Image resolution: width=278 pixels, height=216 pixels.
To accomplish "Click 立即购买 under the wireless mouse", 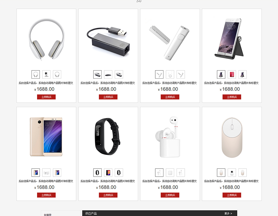I will [x=232, y=195].
